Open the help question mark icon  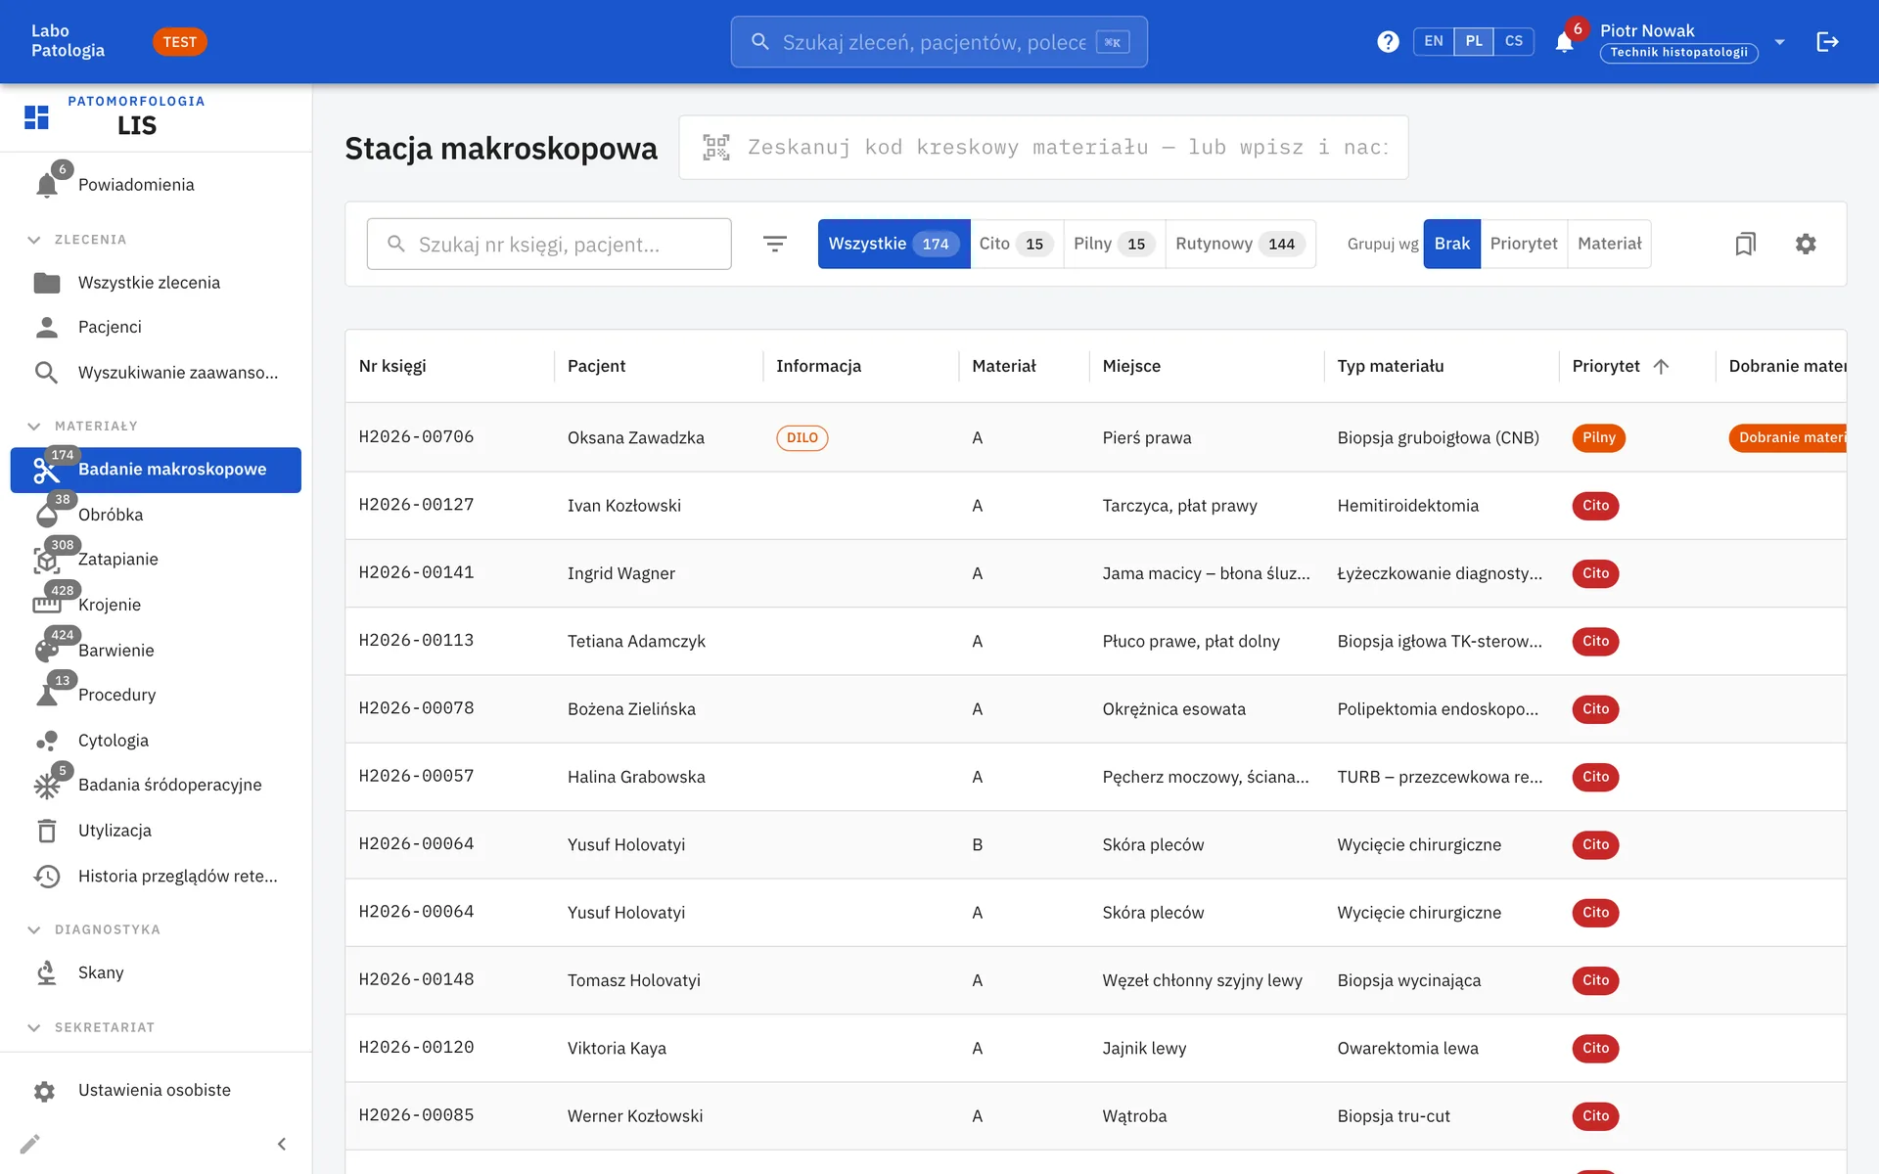click(x=1388, y=42)
